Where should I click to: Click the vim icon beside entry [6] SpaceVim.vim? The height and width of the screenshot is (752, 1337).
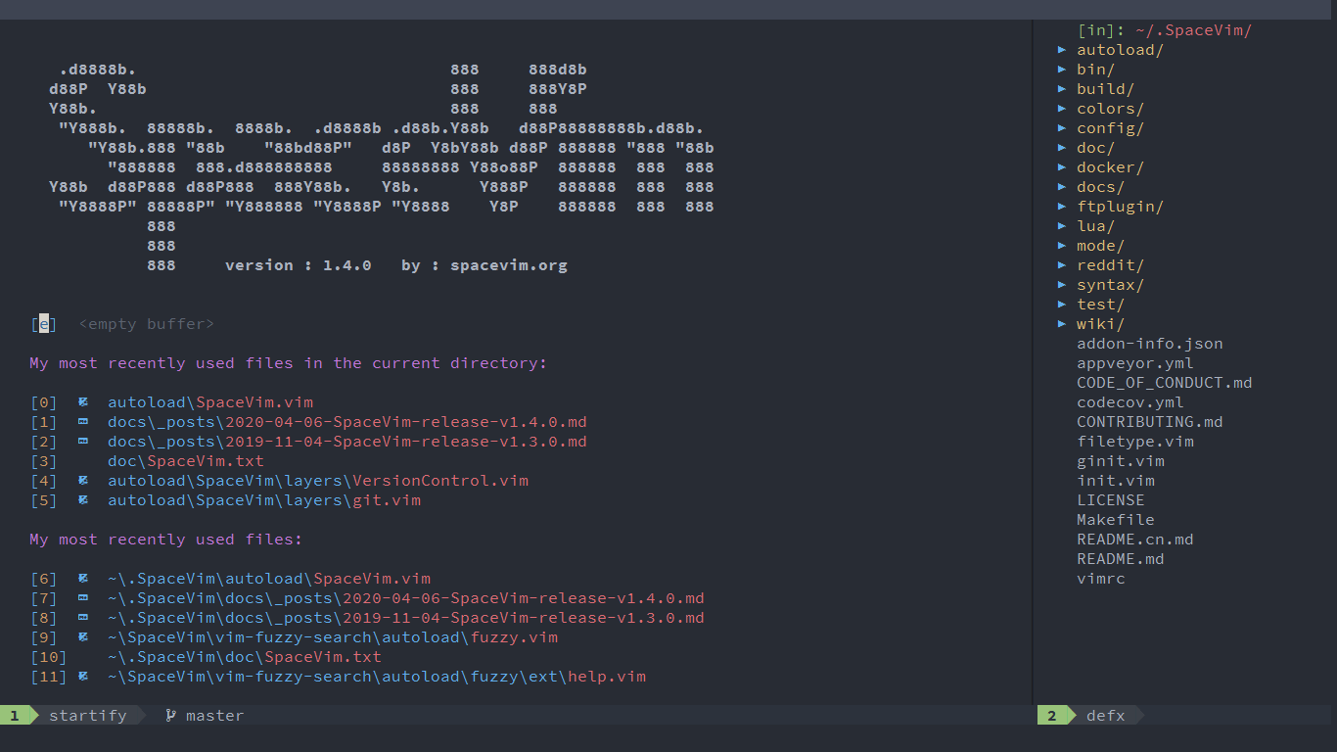click(83, 578)
